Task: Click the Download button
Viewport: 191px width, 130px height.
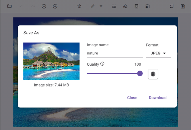Action: pyautogui.click(x=158, y=98)
